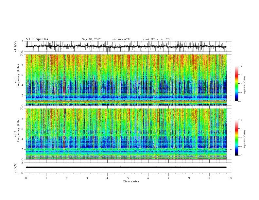
Task: Click the "-4" tick on lower colorbar
Action: coord(241,129)
